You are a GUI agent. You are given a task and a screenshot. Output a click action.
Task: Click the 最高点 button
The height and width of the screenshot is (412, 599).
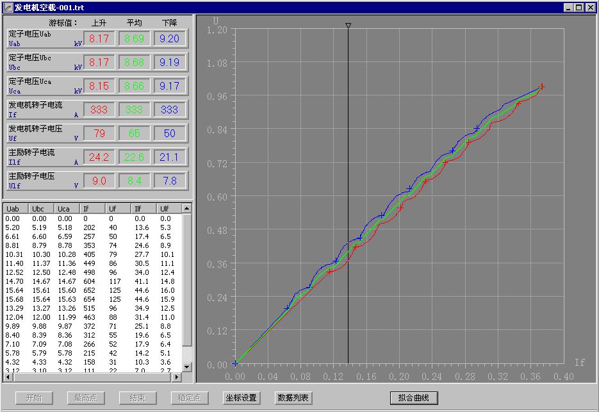point(86,398)
